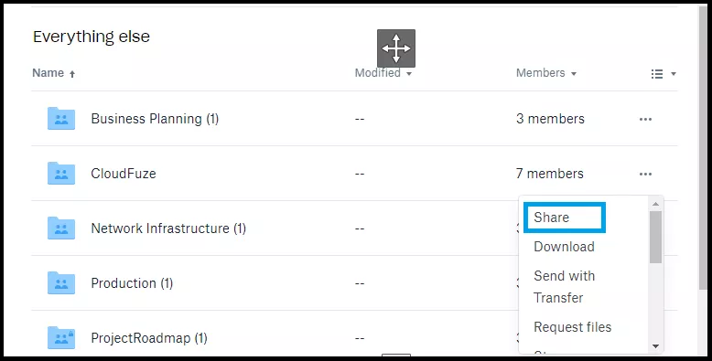Click the Business Planning (1) shared folder icon
Image resolution: width=712 pixels, height=361 pixels.
click(x=61, y=119)
